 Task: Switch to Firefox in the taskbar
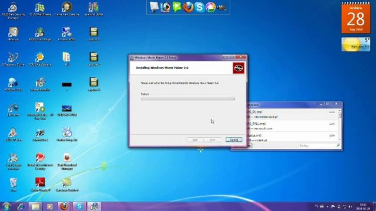tap(64, 206)
